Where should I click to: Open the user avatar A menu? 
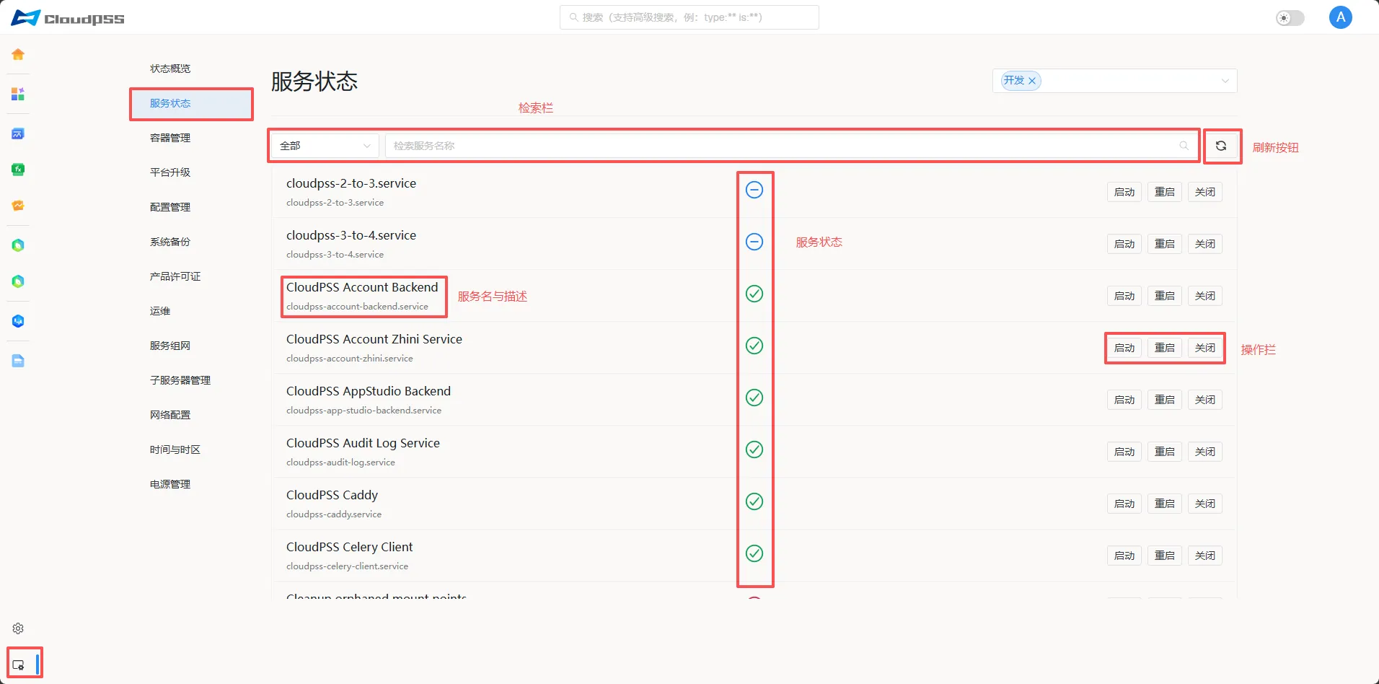tap(1340, 17)
